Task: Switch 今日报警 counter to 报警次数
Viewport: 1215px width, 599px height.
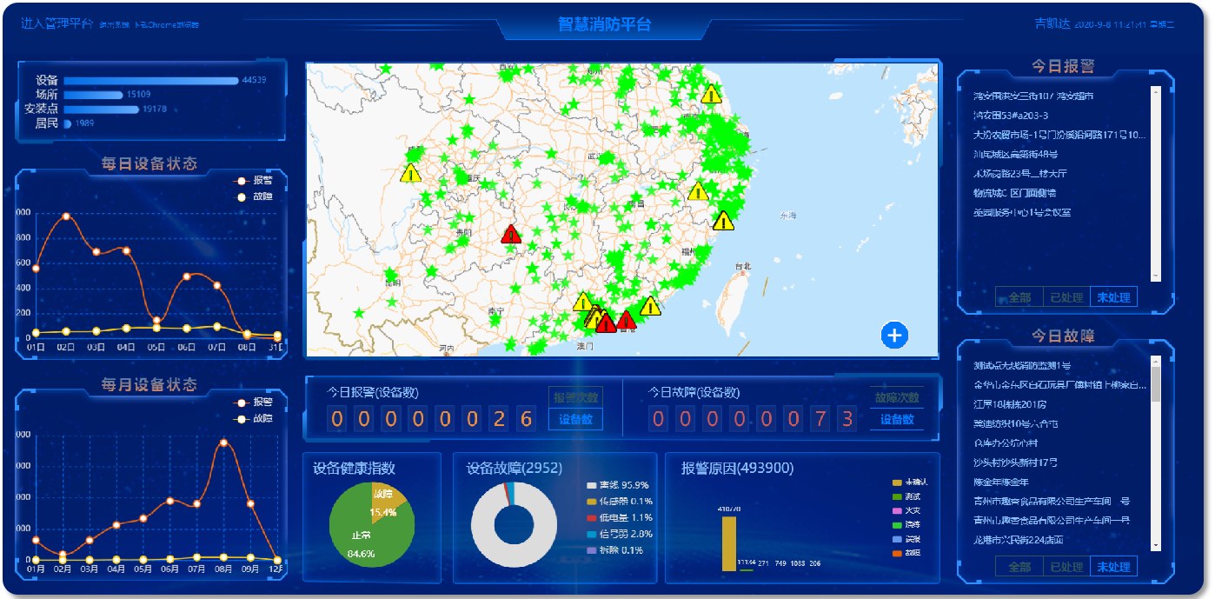Action: 575,397
